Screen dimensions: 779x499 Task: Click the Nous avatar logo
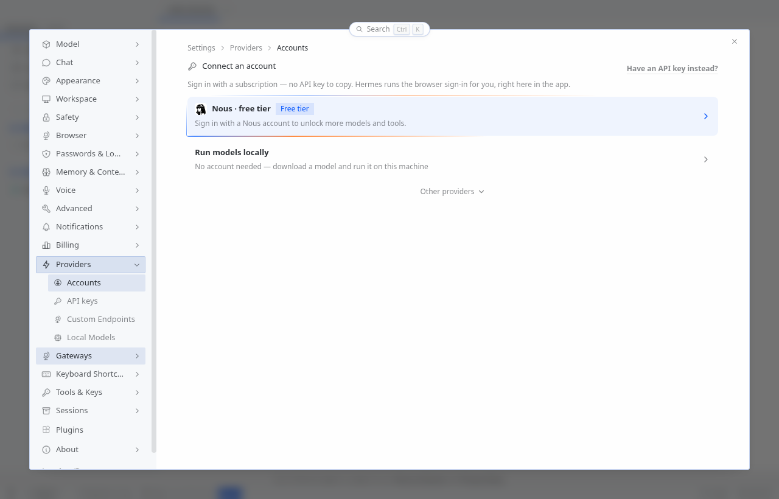pyautogui.click(x=201, y=110)
